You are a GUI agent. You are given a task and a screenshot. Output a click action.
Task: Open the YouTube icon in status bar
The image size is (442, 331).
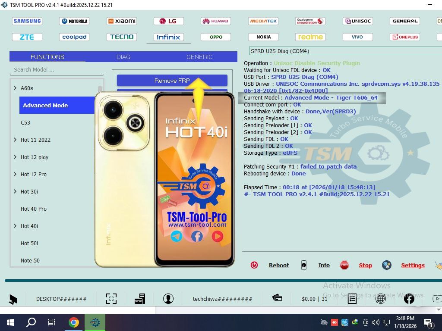437,299
